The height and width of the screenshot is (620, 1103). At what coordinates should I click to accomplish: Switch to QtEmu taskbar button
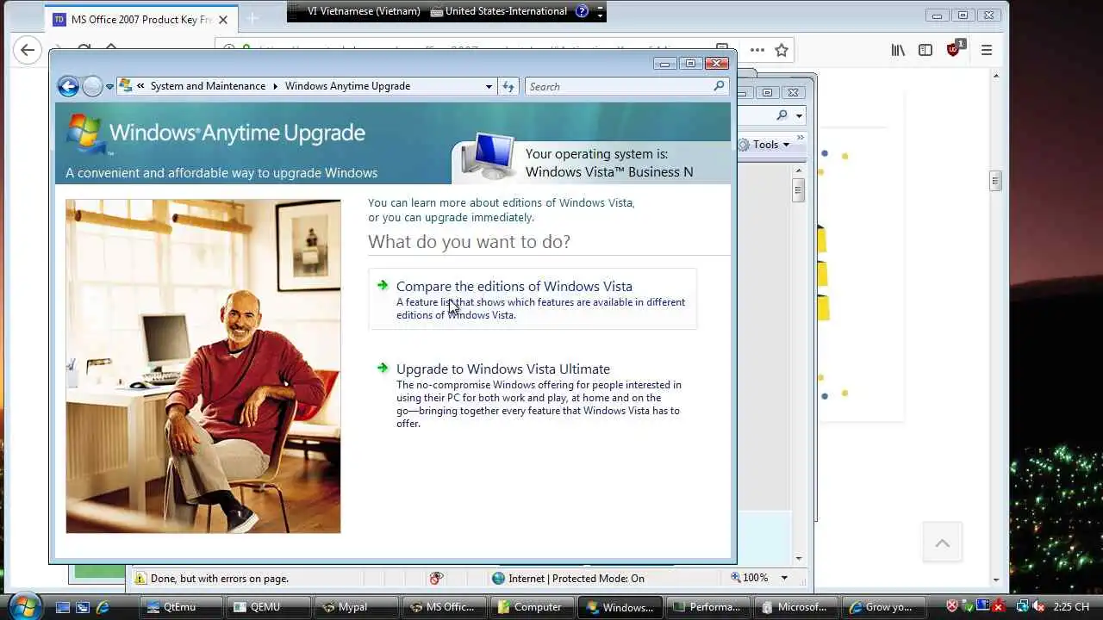coord(181,607)
